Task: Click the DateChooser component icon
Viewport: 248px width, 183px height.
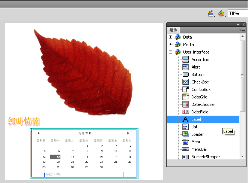Action: point(185,104)
